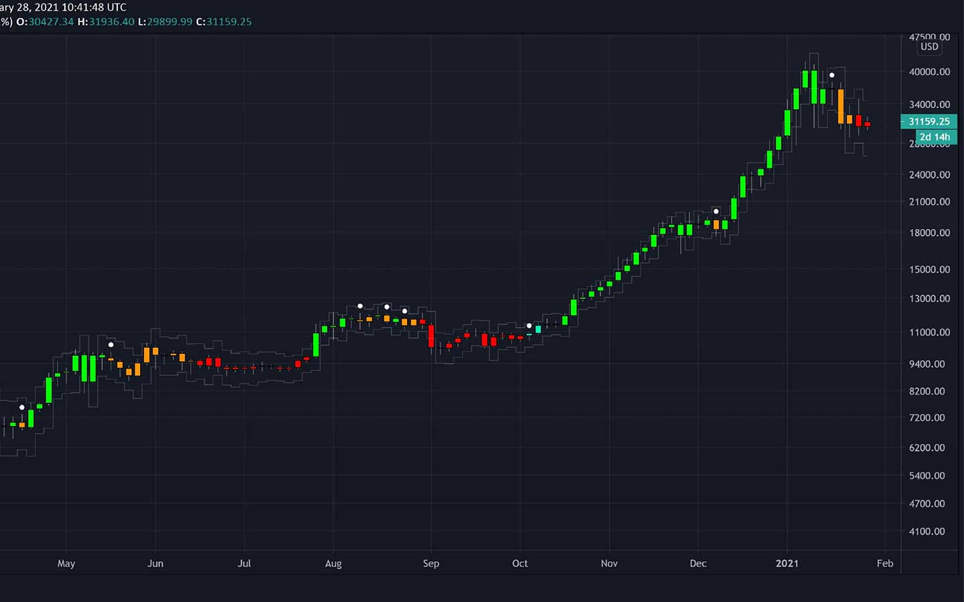Screen dimensions: 964x602
Task: Click the 2d 14h candle countdown label
Action: point(935,137)
